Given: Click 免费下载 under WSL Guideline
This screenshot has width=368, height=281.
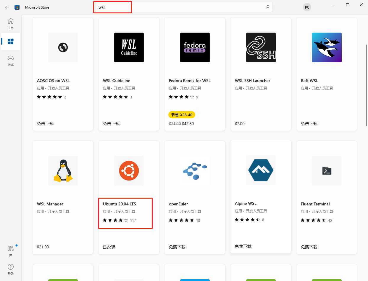Looking at the screenshot, I should (111, 124).
